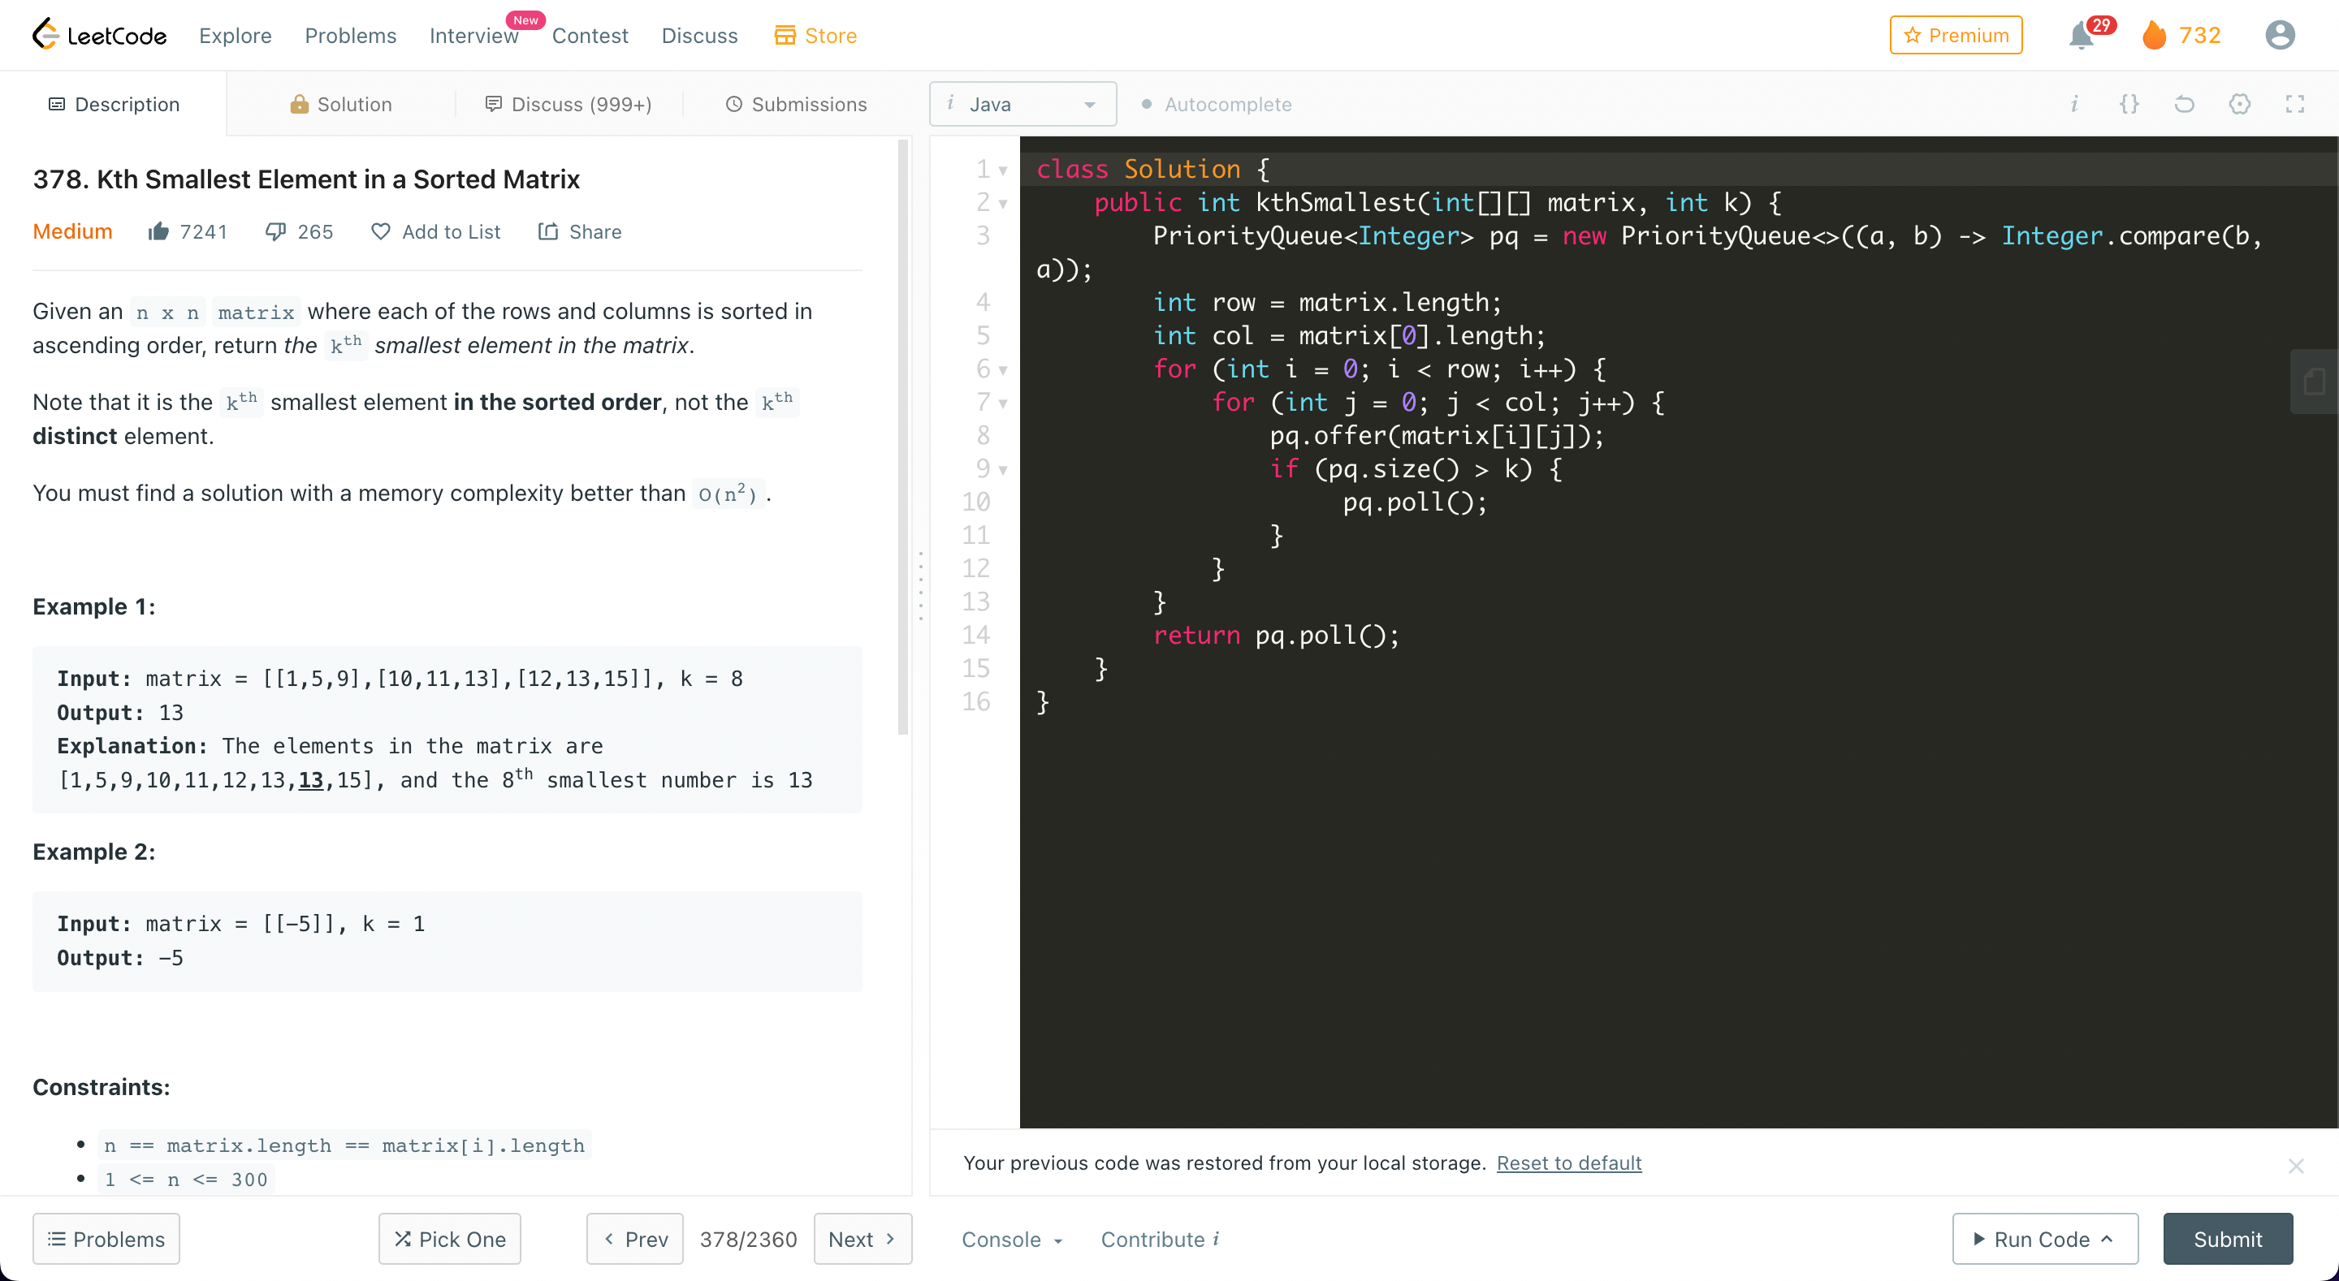The height and width of the screenshot is (1281, 2339).
Task: Toggle Add to List heart
Action: coord(380,231)
